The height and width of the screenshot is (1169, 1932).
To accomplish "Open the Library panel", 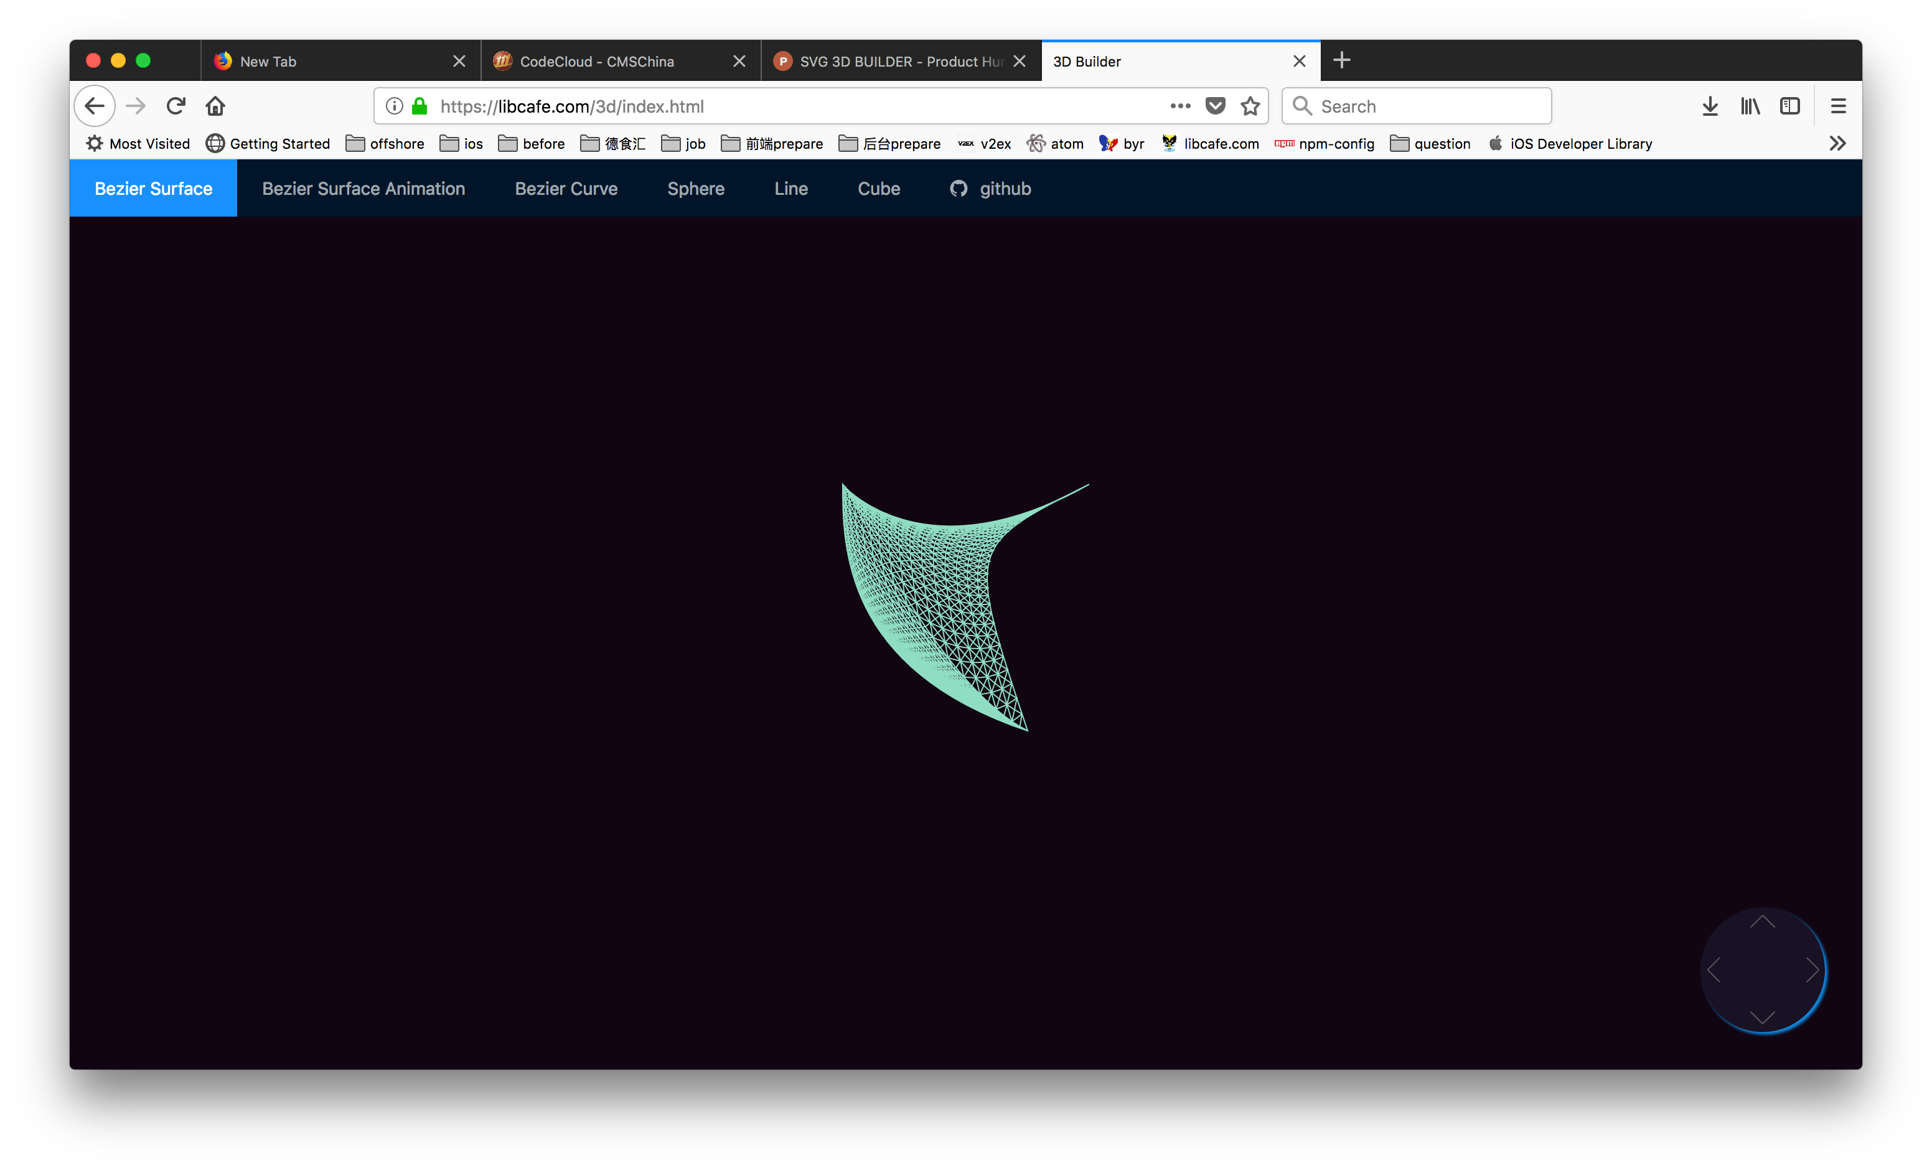I will coord(1749,106).
